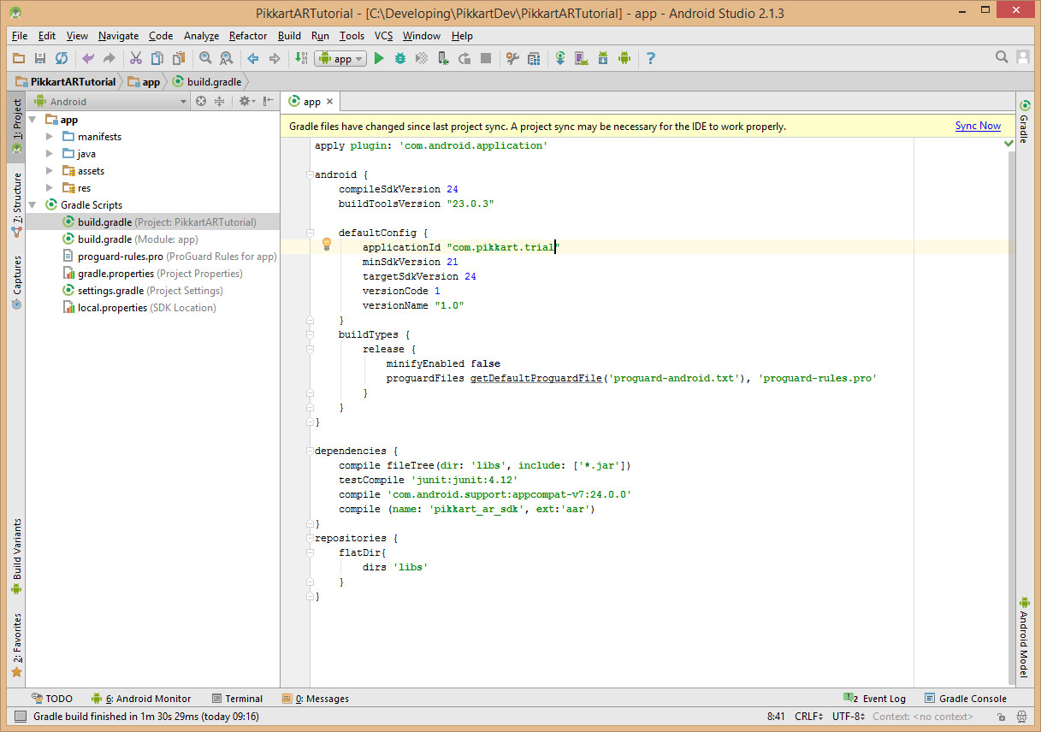Expand the res folder
This screenshot has height=732, width=1041.
tap(50, 188)
